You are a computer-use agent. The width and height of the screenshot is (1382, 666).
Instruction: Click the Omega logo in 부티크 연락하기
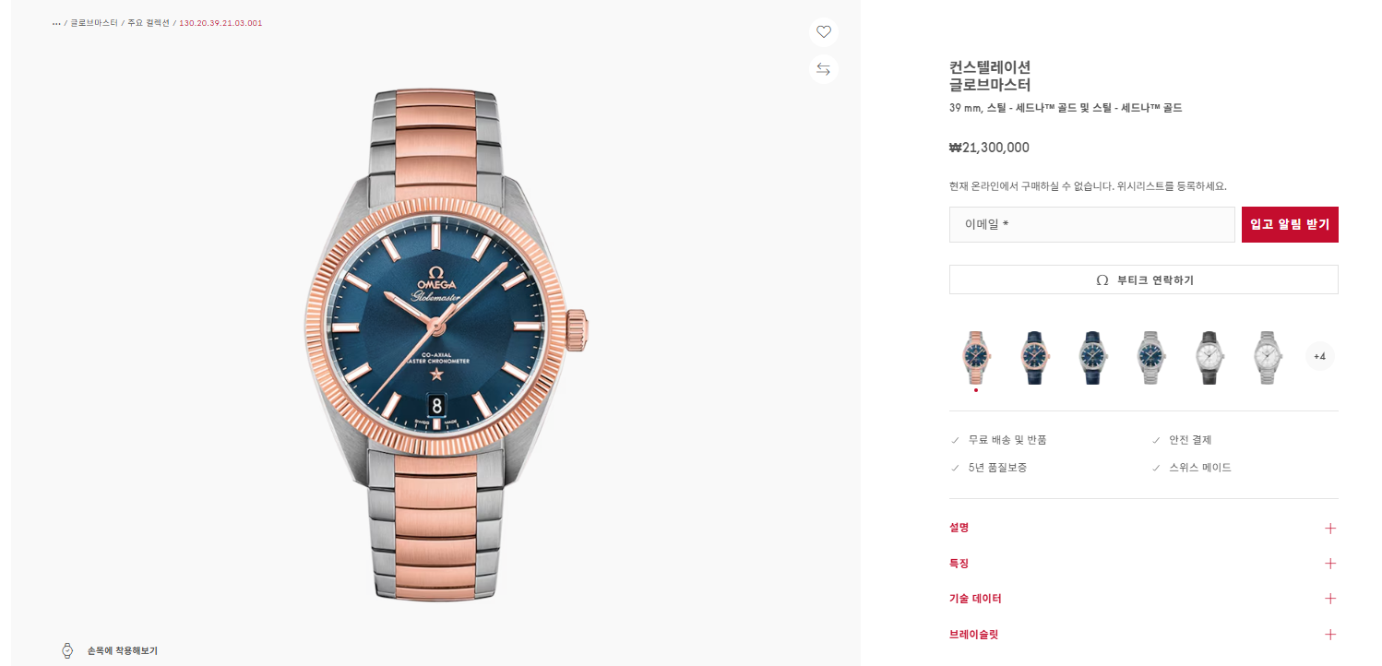coord(1102,280)
